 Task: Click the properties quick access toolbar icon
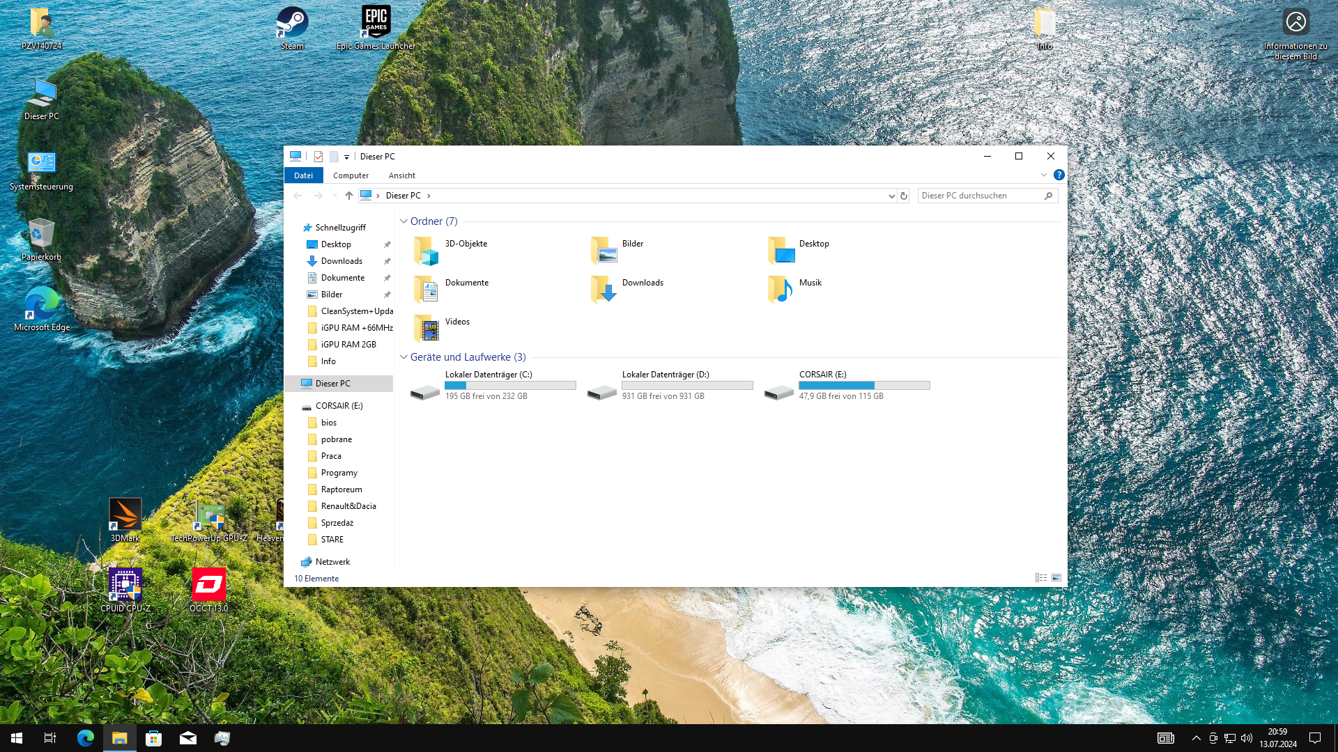318,157
